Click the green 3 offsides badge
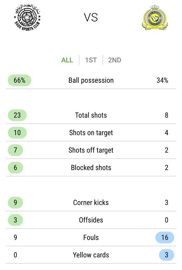 [x=15, y=220]
